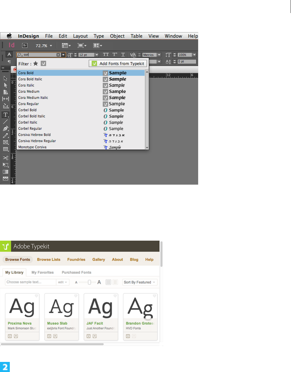
Task: Select the Line tool
Action: [6, 122]
